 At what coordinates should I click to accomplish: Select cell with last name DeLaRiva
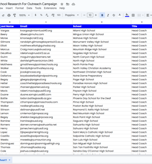10,53
